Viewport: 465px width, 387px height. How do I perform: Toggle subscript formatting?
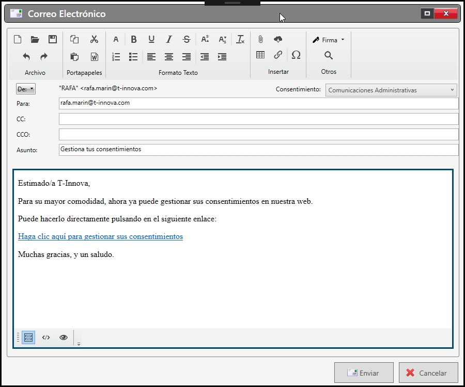tap(222, 39)
